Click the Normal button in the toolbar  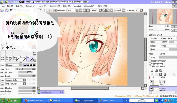pyautogui.click(x=118, y=10)
